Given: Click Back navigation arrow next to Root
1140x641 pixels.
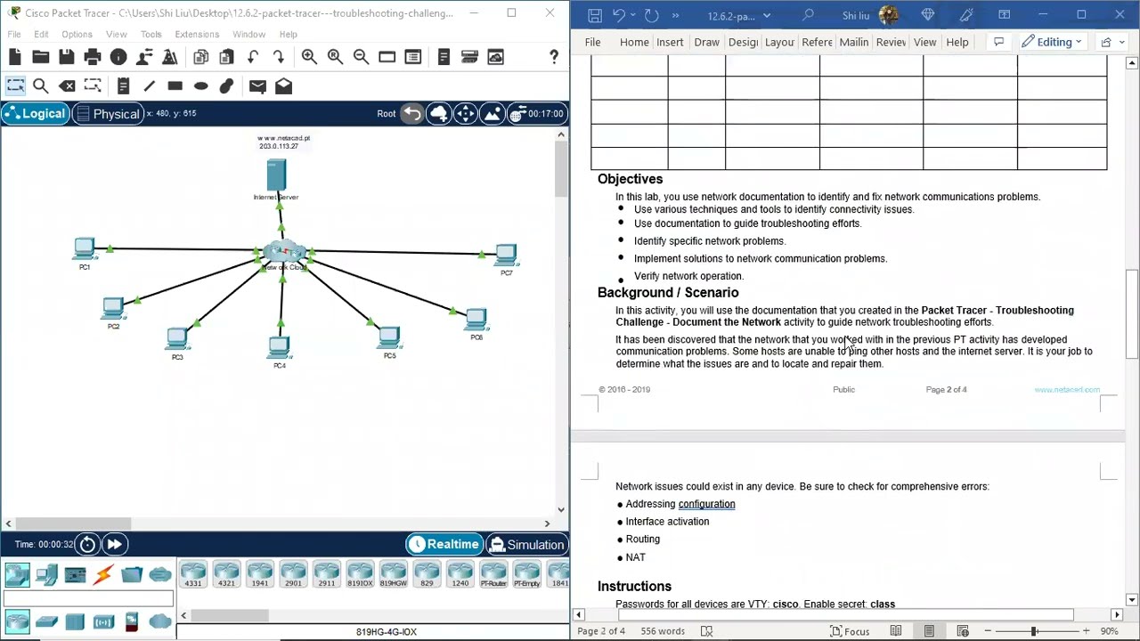Looking at the screenshot, I should (412, 113).
